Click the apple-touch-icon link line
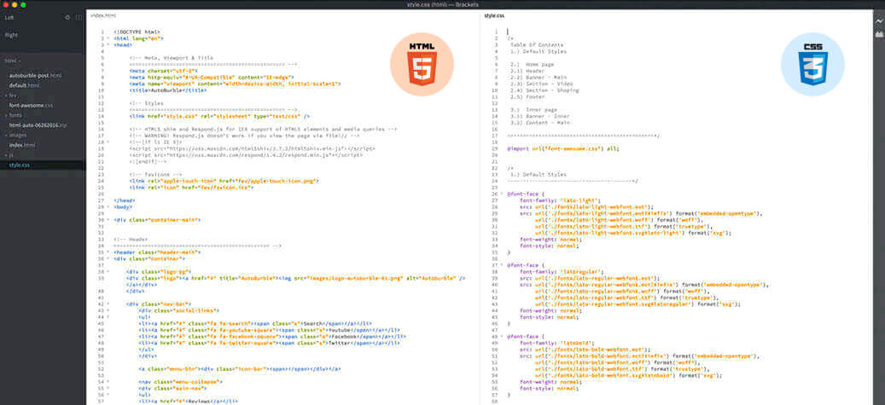The image size is (885, 405). 224,181
